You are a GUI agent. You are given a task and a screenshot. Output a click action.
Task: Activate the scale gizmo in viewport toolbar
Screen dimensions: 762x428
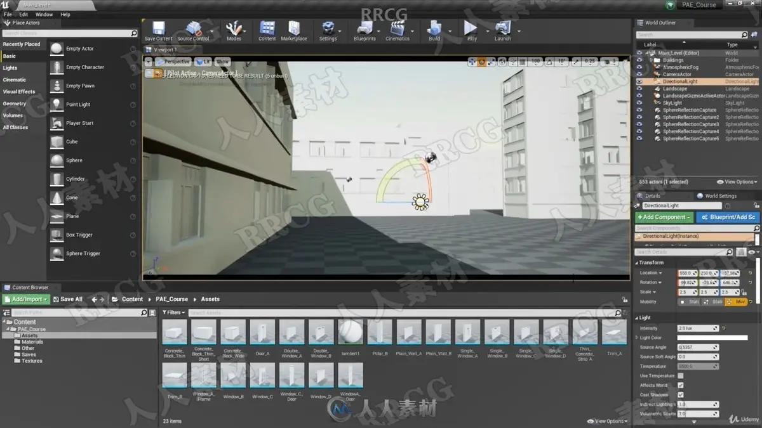[x=492, y=62]
